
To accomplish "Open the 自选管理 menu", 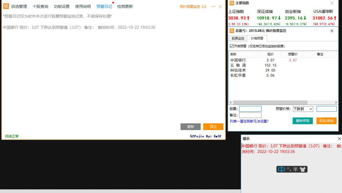I will pos(19,6).
